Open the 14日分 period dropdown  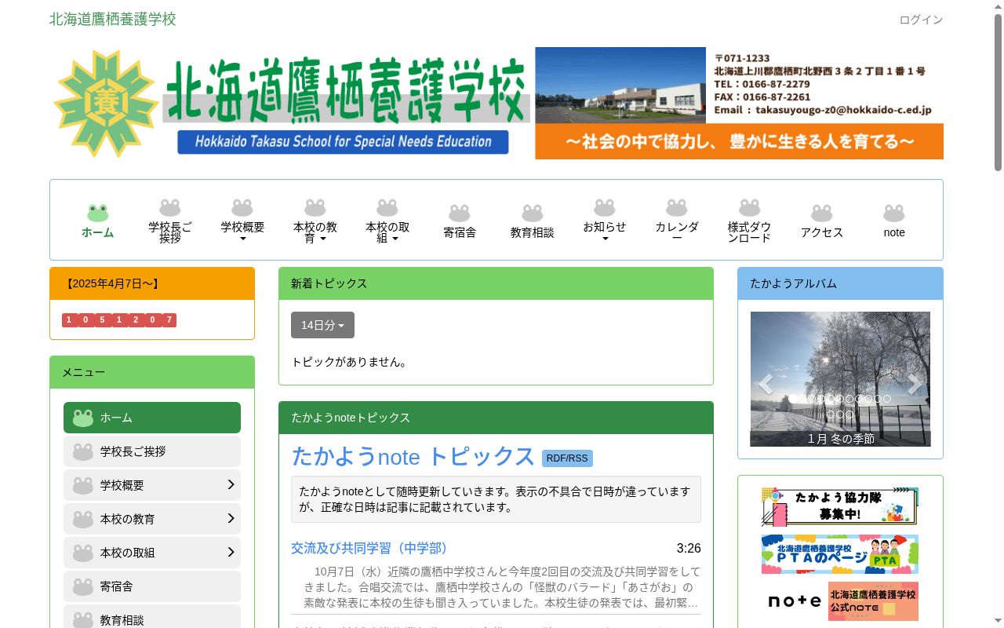pos(322,325)
